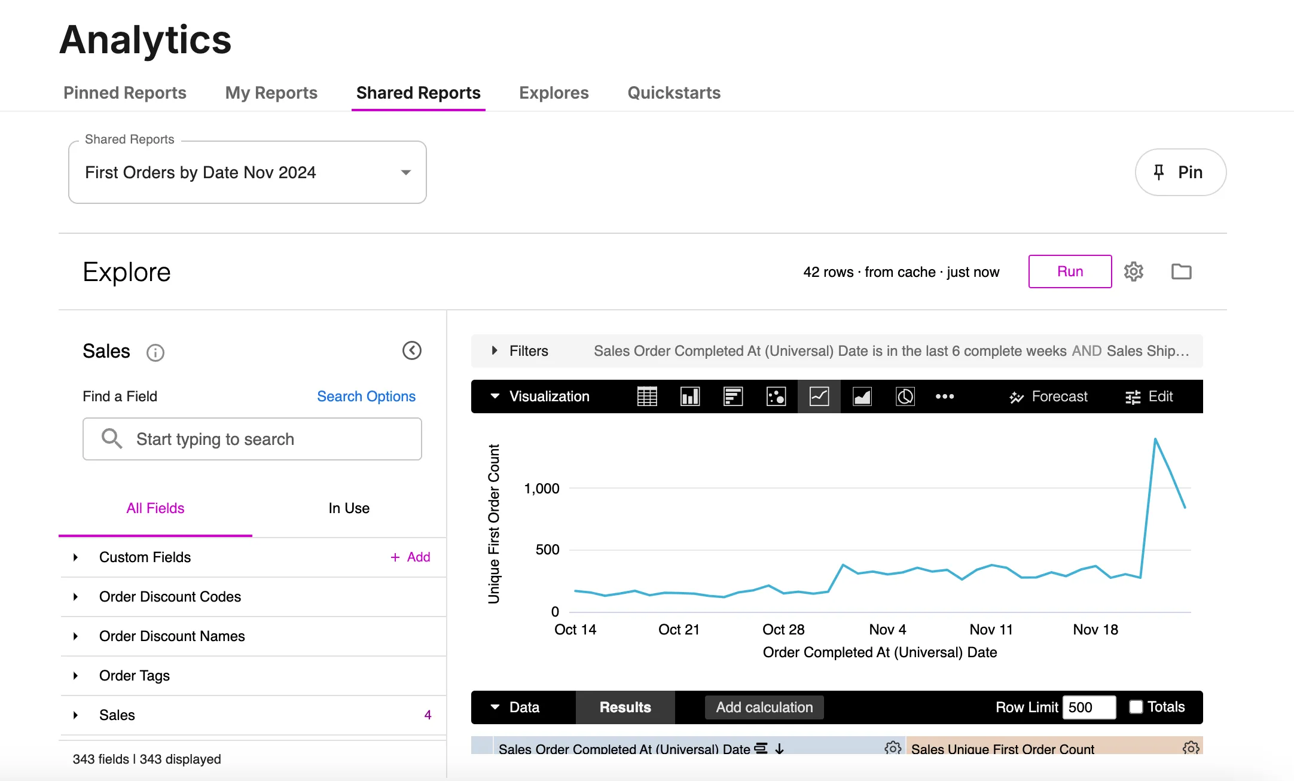This screenshot has height=781, width=1294.
Task: Expand the Sales field group
Action: (75, 715)
